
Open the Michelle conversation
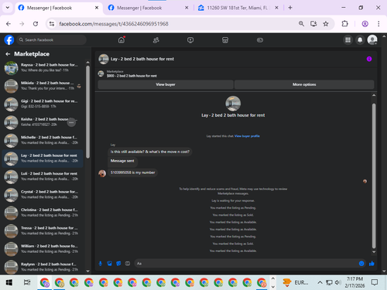tap(43, 140)
